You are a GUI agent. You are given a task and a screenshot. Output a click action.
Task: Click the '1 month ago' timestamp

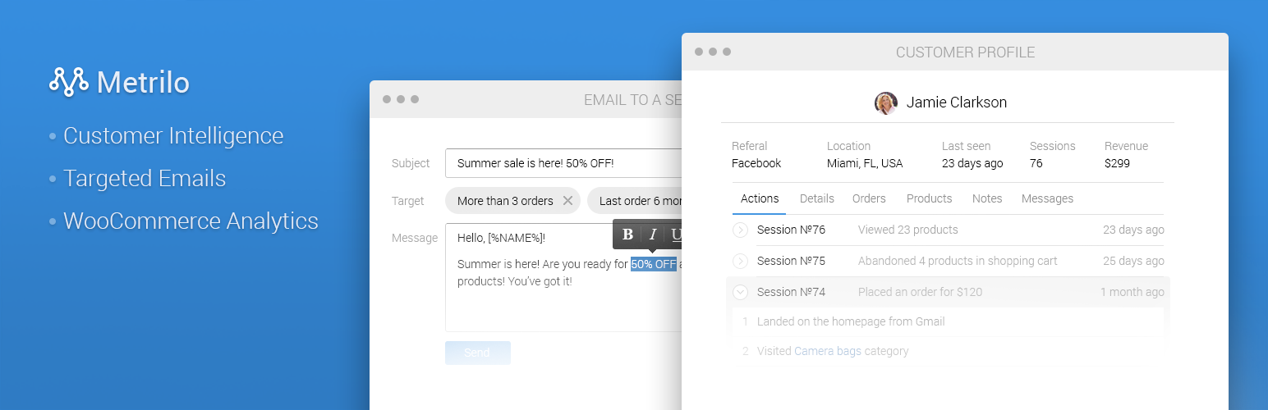(1132, 292)
